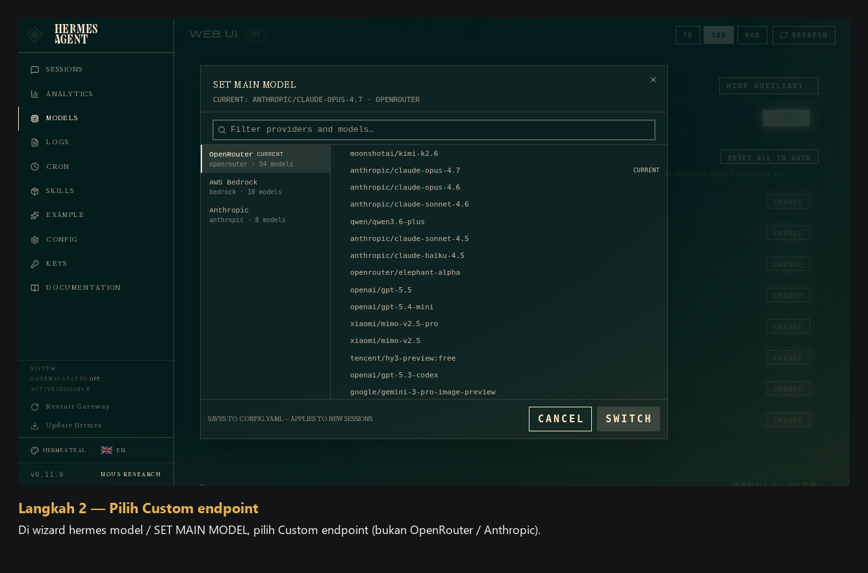868x573 pixels.
Task: Close the Set Main Model dialog
Action: tap(654, 80)
